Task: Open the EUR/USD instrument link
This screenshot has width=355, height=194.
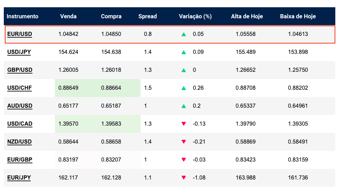Action: 19,34
